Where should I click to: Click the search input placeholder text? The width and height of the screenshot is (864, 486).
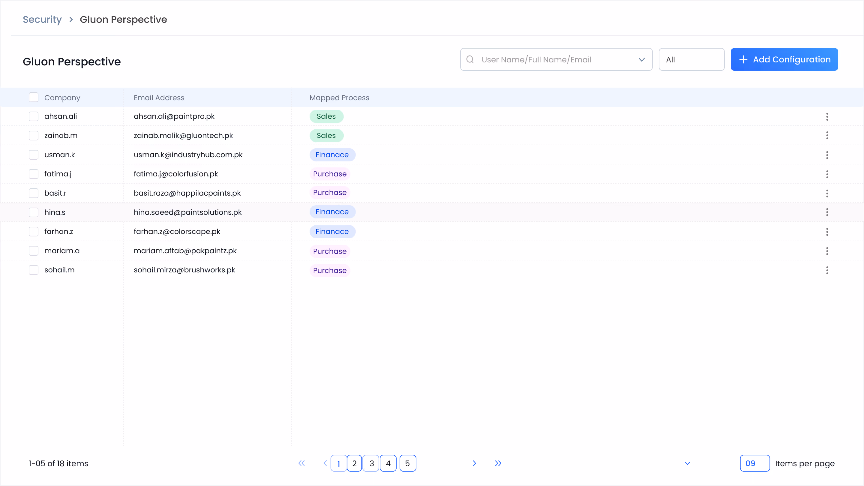pos(536,60)
